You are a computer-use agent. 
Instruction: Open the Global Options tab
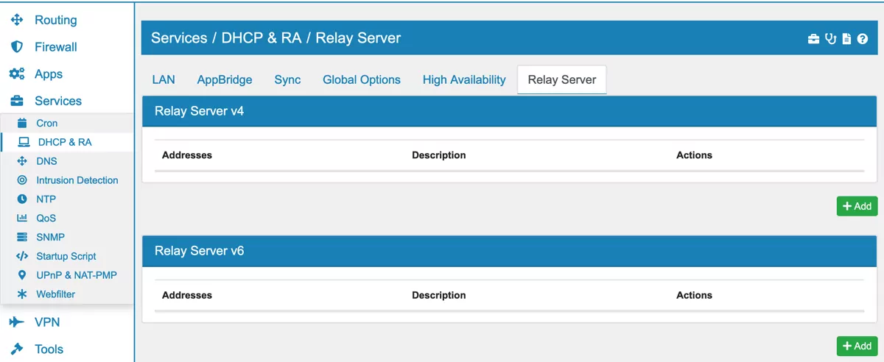tap(362, 79)
